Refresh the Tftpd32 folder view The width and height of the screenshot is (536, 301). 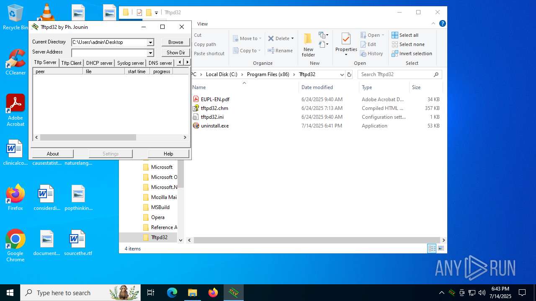[349, 74]
